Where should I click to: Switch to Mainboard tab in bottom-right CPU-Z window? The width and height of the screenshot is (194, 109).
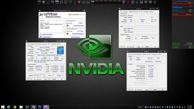click(x=139, y=54)
